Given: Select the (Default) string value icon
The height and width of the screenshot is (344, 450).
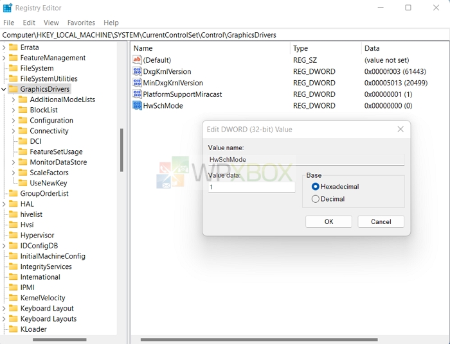Looking at the screenshot, I should pos(137,60).
